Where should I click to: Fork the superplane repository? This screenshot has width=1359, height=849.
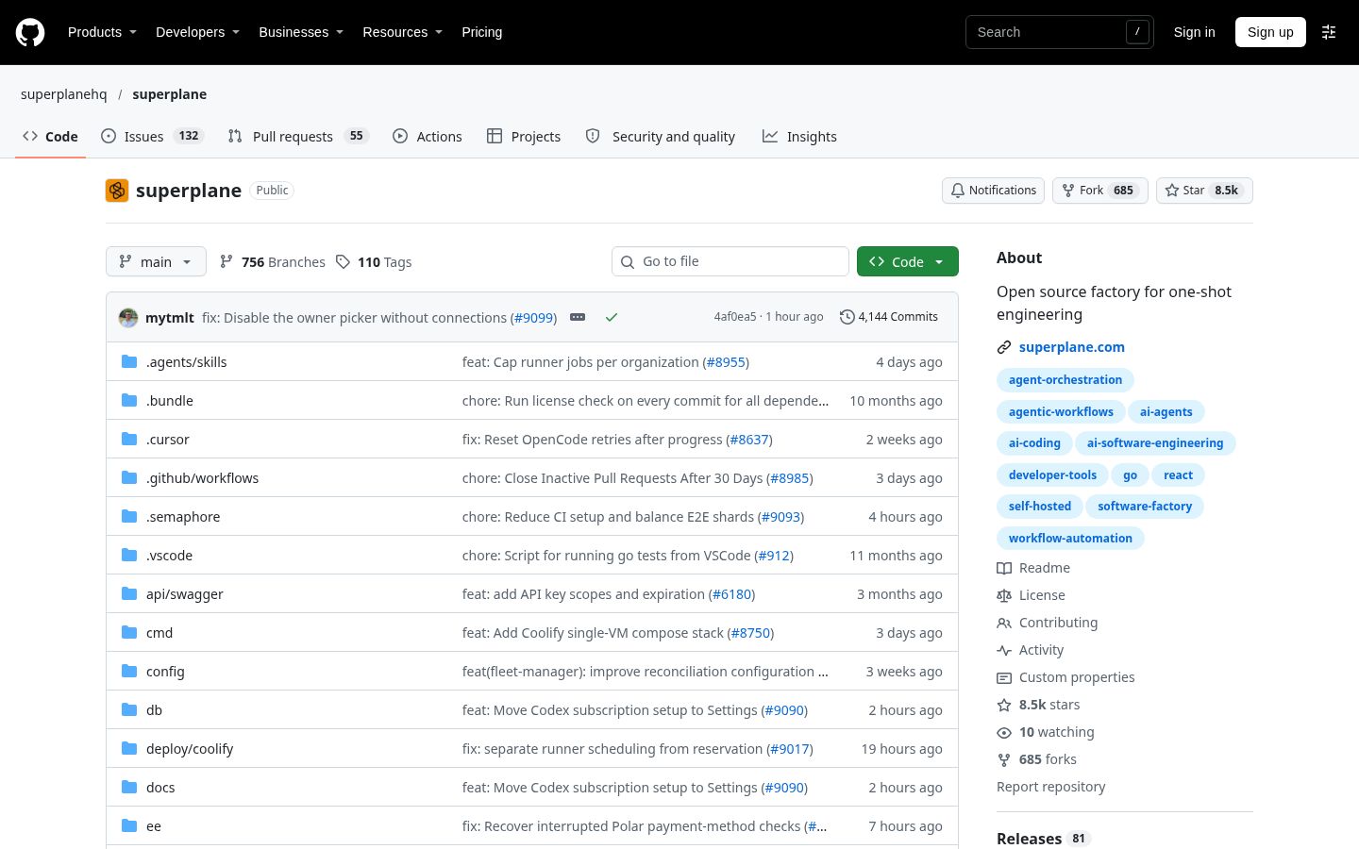click(x=1100, y=191)
